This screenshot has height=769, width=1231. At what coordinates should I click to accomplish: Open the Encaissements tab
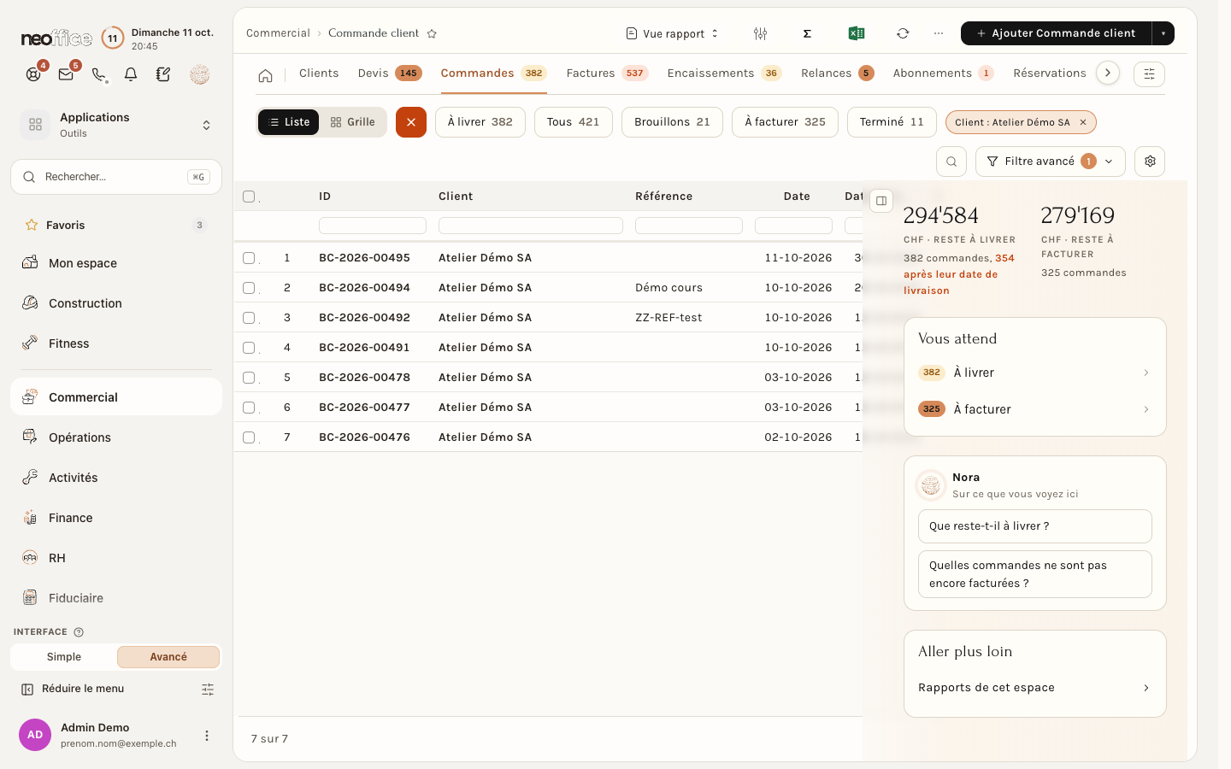pos(724,73)
